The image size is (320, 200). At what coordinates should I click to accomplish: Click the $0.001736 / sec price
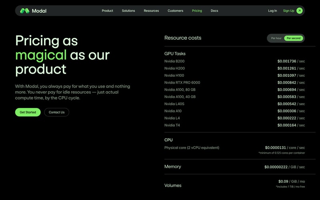(291, 61)
